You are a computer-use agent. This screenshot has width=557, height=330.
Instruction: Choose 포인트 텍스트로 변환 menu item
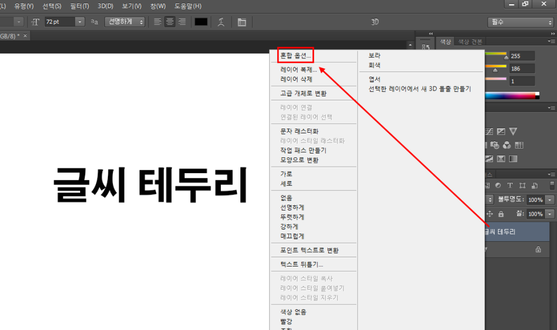point(310,250)
